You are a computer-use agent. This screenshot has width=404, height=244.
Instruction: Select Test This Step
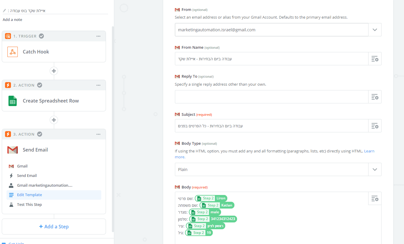click(29, 205)
